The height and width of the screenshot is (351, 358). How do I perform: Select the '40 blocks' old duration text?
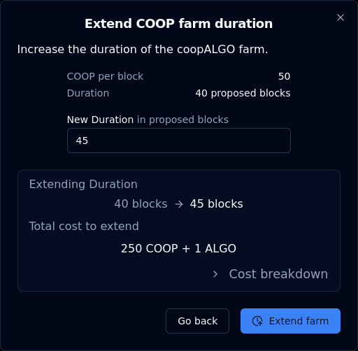141,204
